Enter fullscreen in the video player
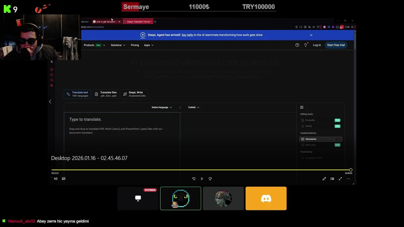 click(x=340, y=179)
